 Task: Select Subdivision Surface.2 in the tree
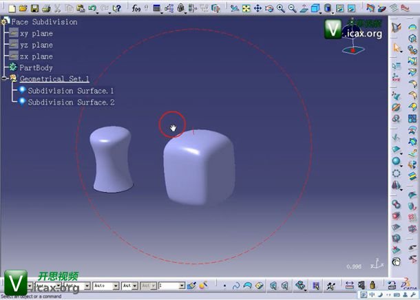coord(70,103)
